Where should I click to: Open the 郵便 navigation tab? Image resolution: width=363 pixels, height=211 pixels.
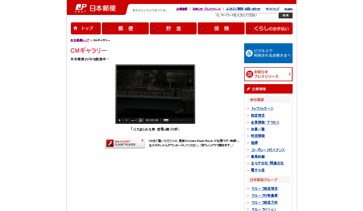[x=125, y=28]
